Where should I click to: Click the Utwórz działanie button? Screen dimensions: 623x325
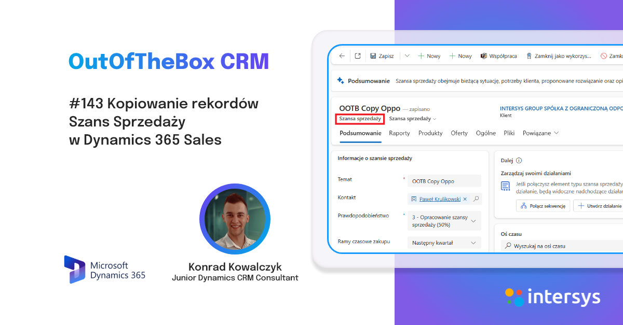coord(599,206)
